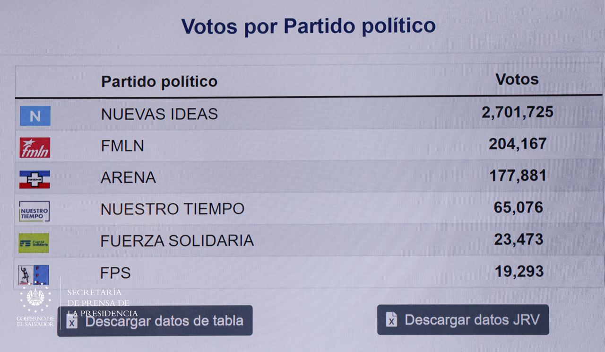Select the NUEVAS IDEAS party name
Image resolution: width=605 pixels, height=352 pixels.
coord(159,114)
